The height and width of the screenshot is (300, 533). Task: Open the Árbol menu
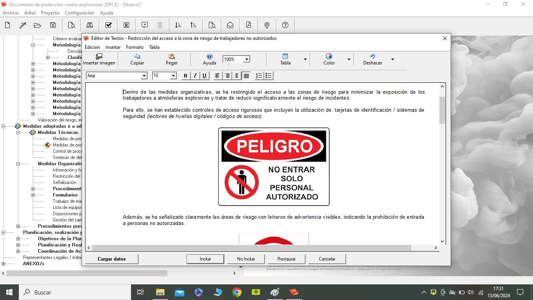tap(30, 13)
